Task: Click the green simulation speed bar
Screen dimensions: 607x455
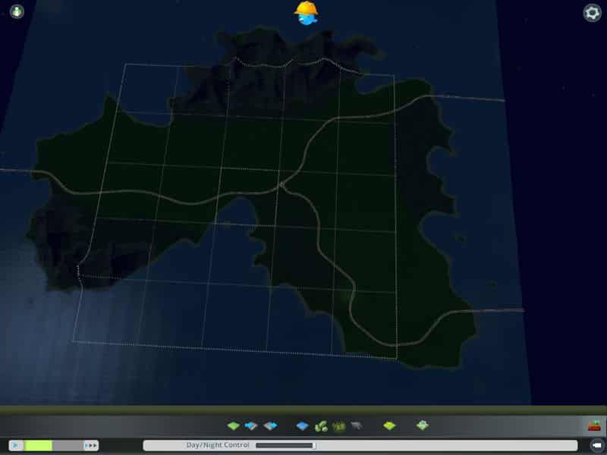Action: coord(39,445)
